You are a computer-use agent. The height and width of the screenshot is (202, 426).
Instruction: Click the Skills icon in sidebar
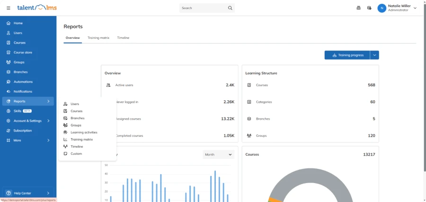click(x=9, y=111)
